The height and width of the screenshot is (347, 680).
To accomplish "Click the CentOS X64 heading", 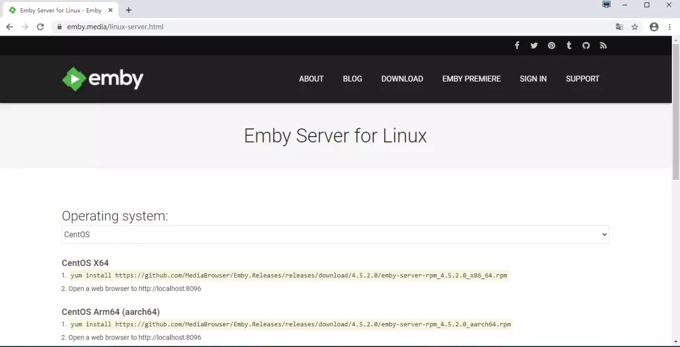I will pyautogui.click(x=85, y=263).
